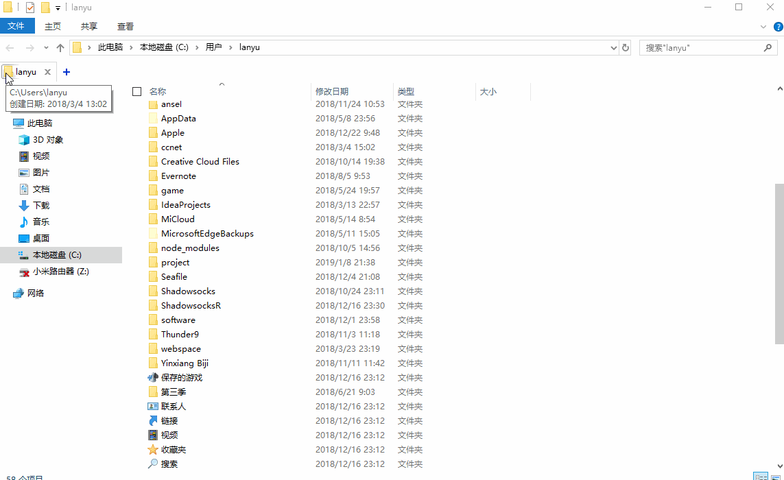This screenshot has width=784, height=480.
Task: Click the properties checkmark icon in title bar
Action: tap(30, 8)
